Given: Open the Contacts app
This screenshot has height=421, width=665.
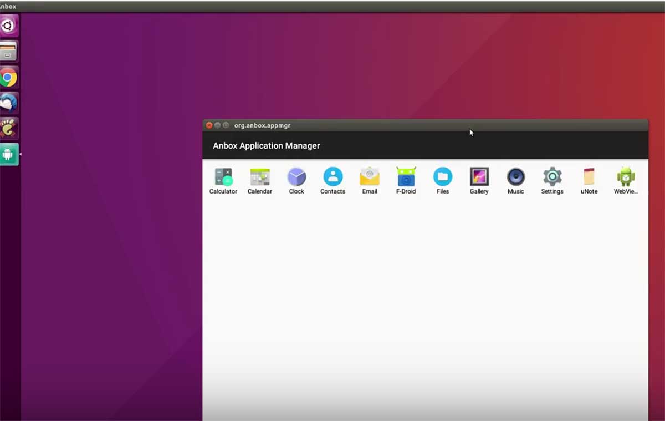Looking at the screenshot, I should pyautogui.click(x=332, y=176).
